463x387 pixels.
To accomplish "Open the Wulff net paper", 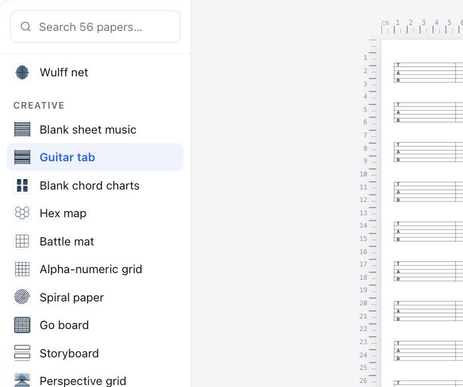I will [x=95, y=72].
